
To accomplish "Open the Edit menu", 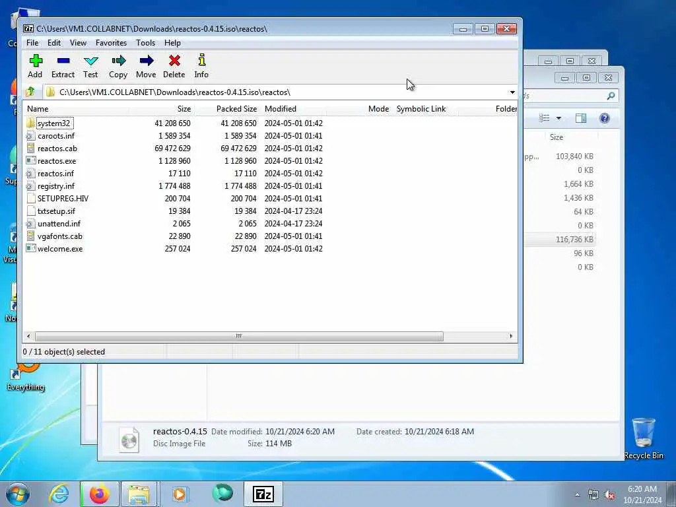I will tap(54, 43).
